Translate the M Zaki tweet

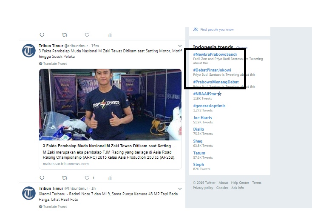[55, 63]
